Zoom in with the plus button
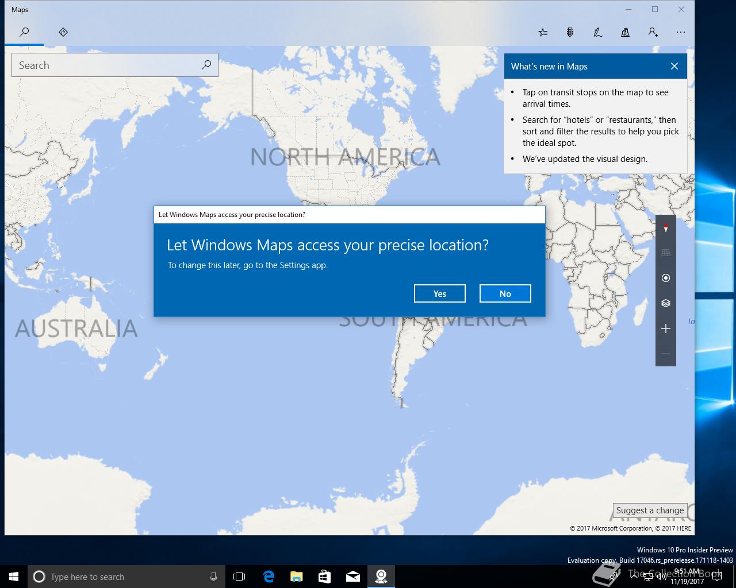736x588 pixels. coord(666,328)
